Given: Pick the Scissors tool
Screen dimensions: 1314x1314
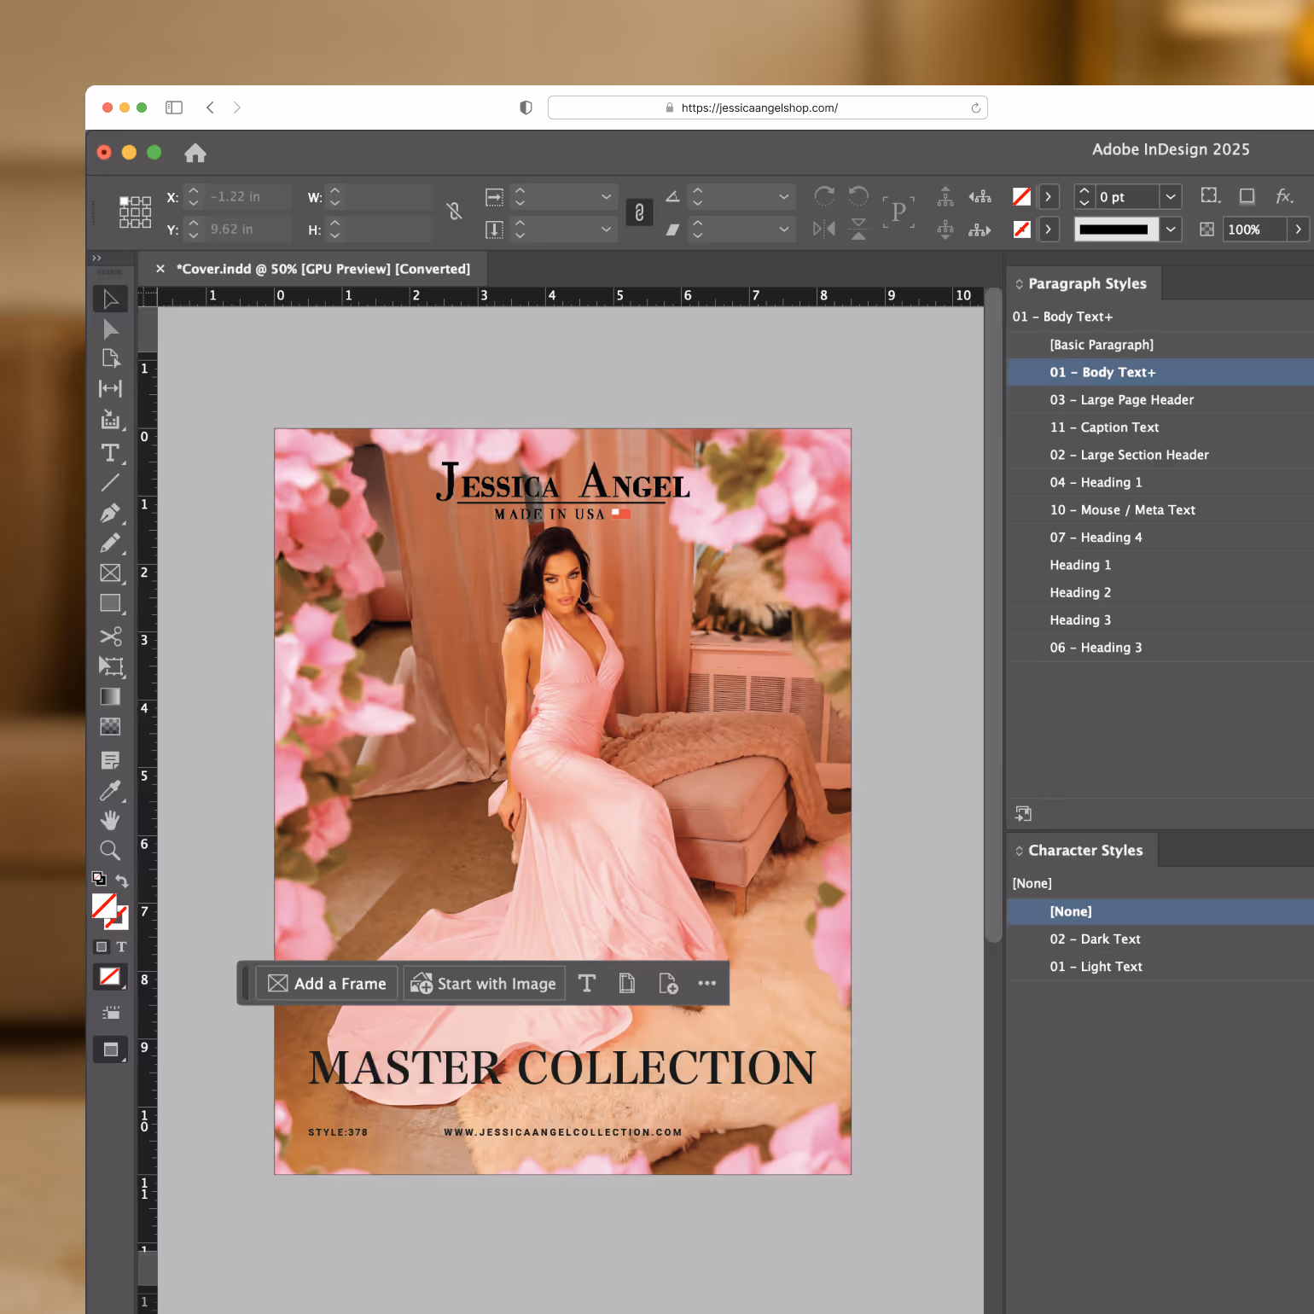Looking at the screenshot, I should point(110,637).
